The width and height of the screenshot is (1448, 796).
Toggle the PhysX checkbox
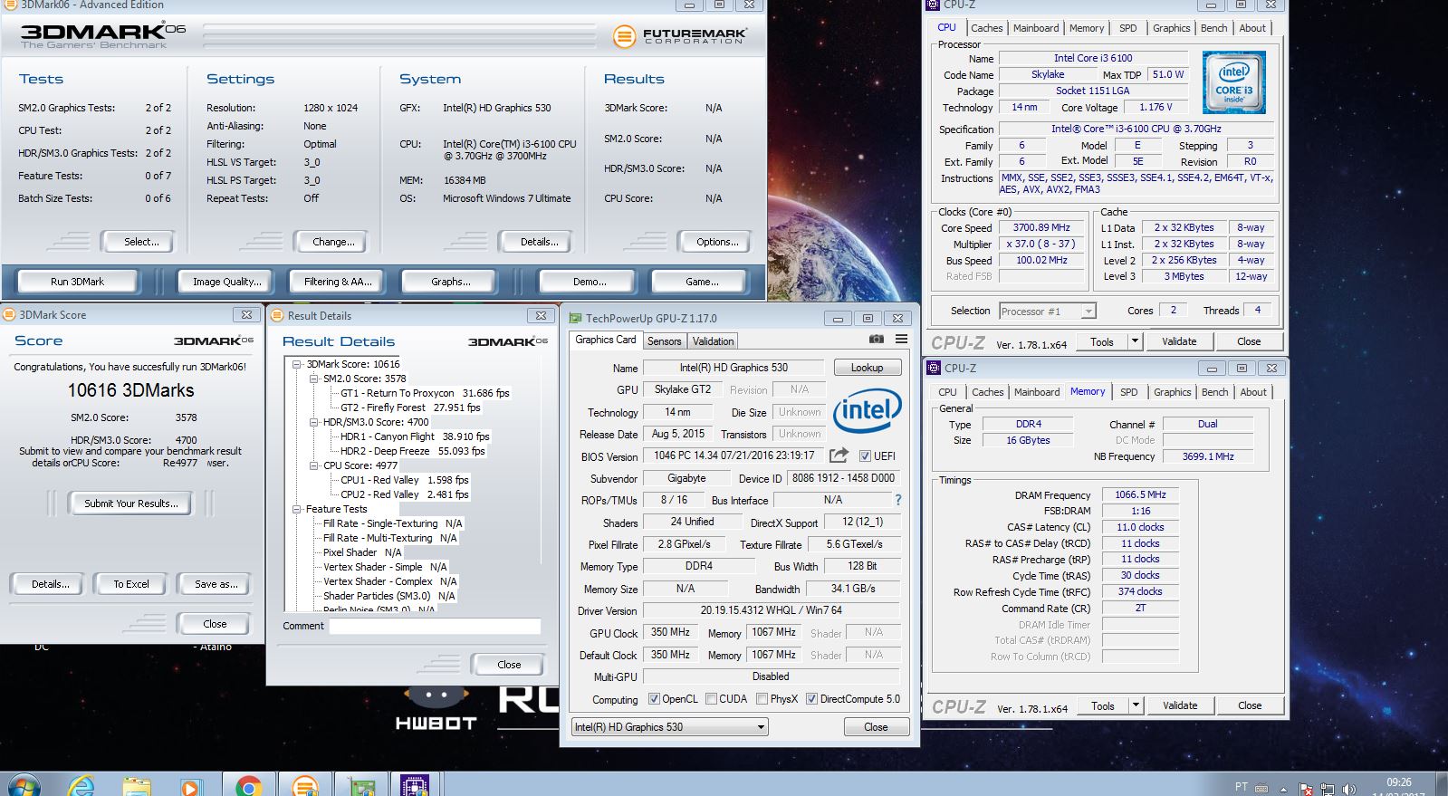762,699
